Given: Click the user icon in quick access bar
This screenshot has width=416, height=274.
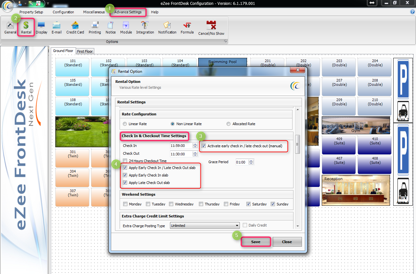Looking at the screenshot, I should click(x=19, y=3).
